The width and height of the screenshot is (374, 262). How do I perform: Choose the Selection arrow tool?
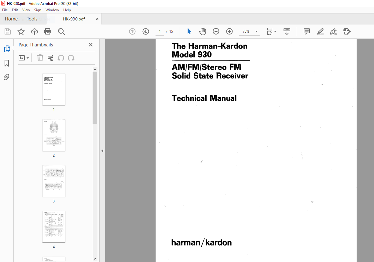(x=189, y=31)
